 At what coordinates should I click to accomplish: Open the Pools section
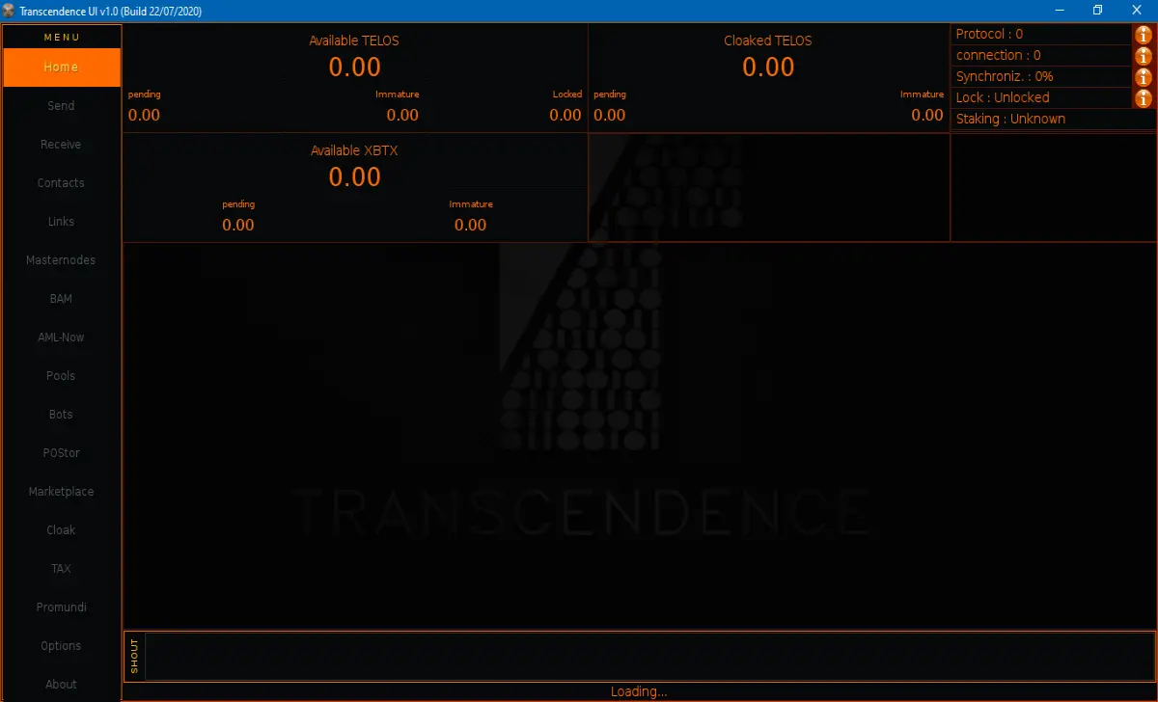pyautogui.click(x=61, y=376)
